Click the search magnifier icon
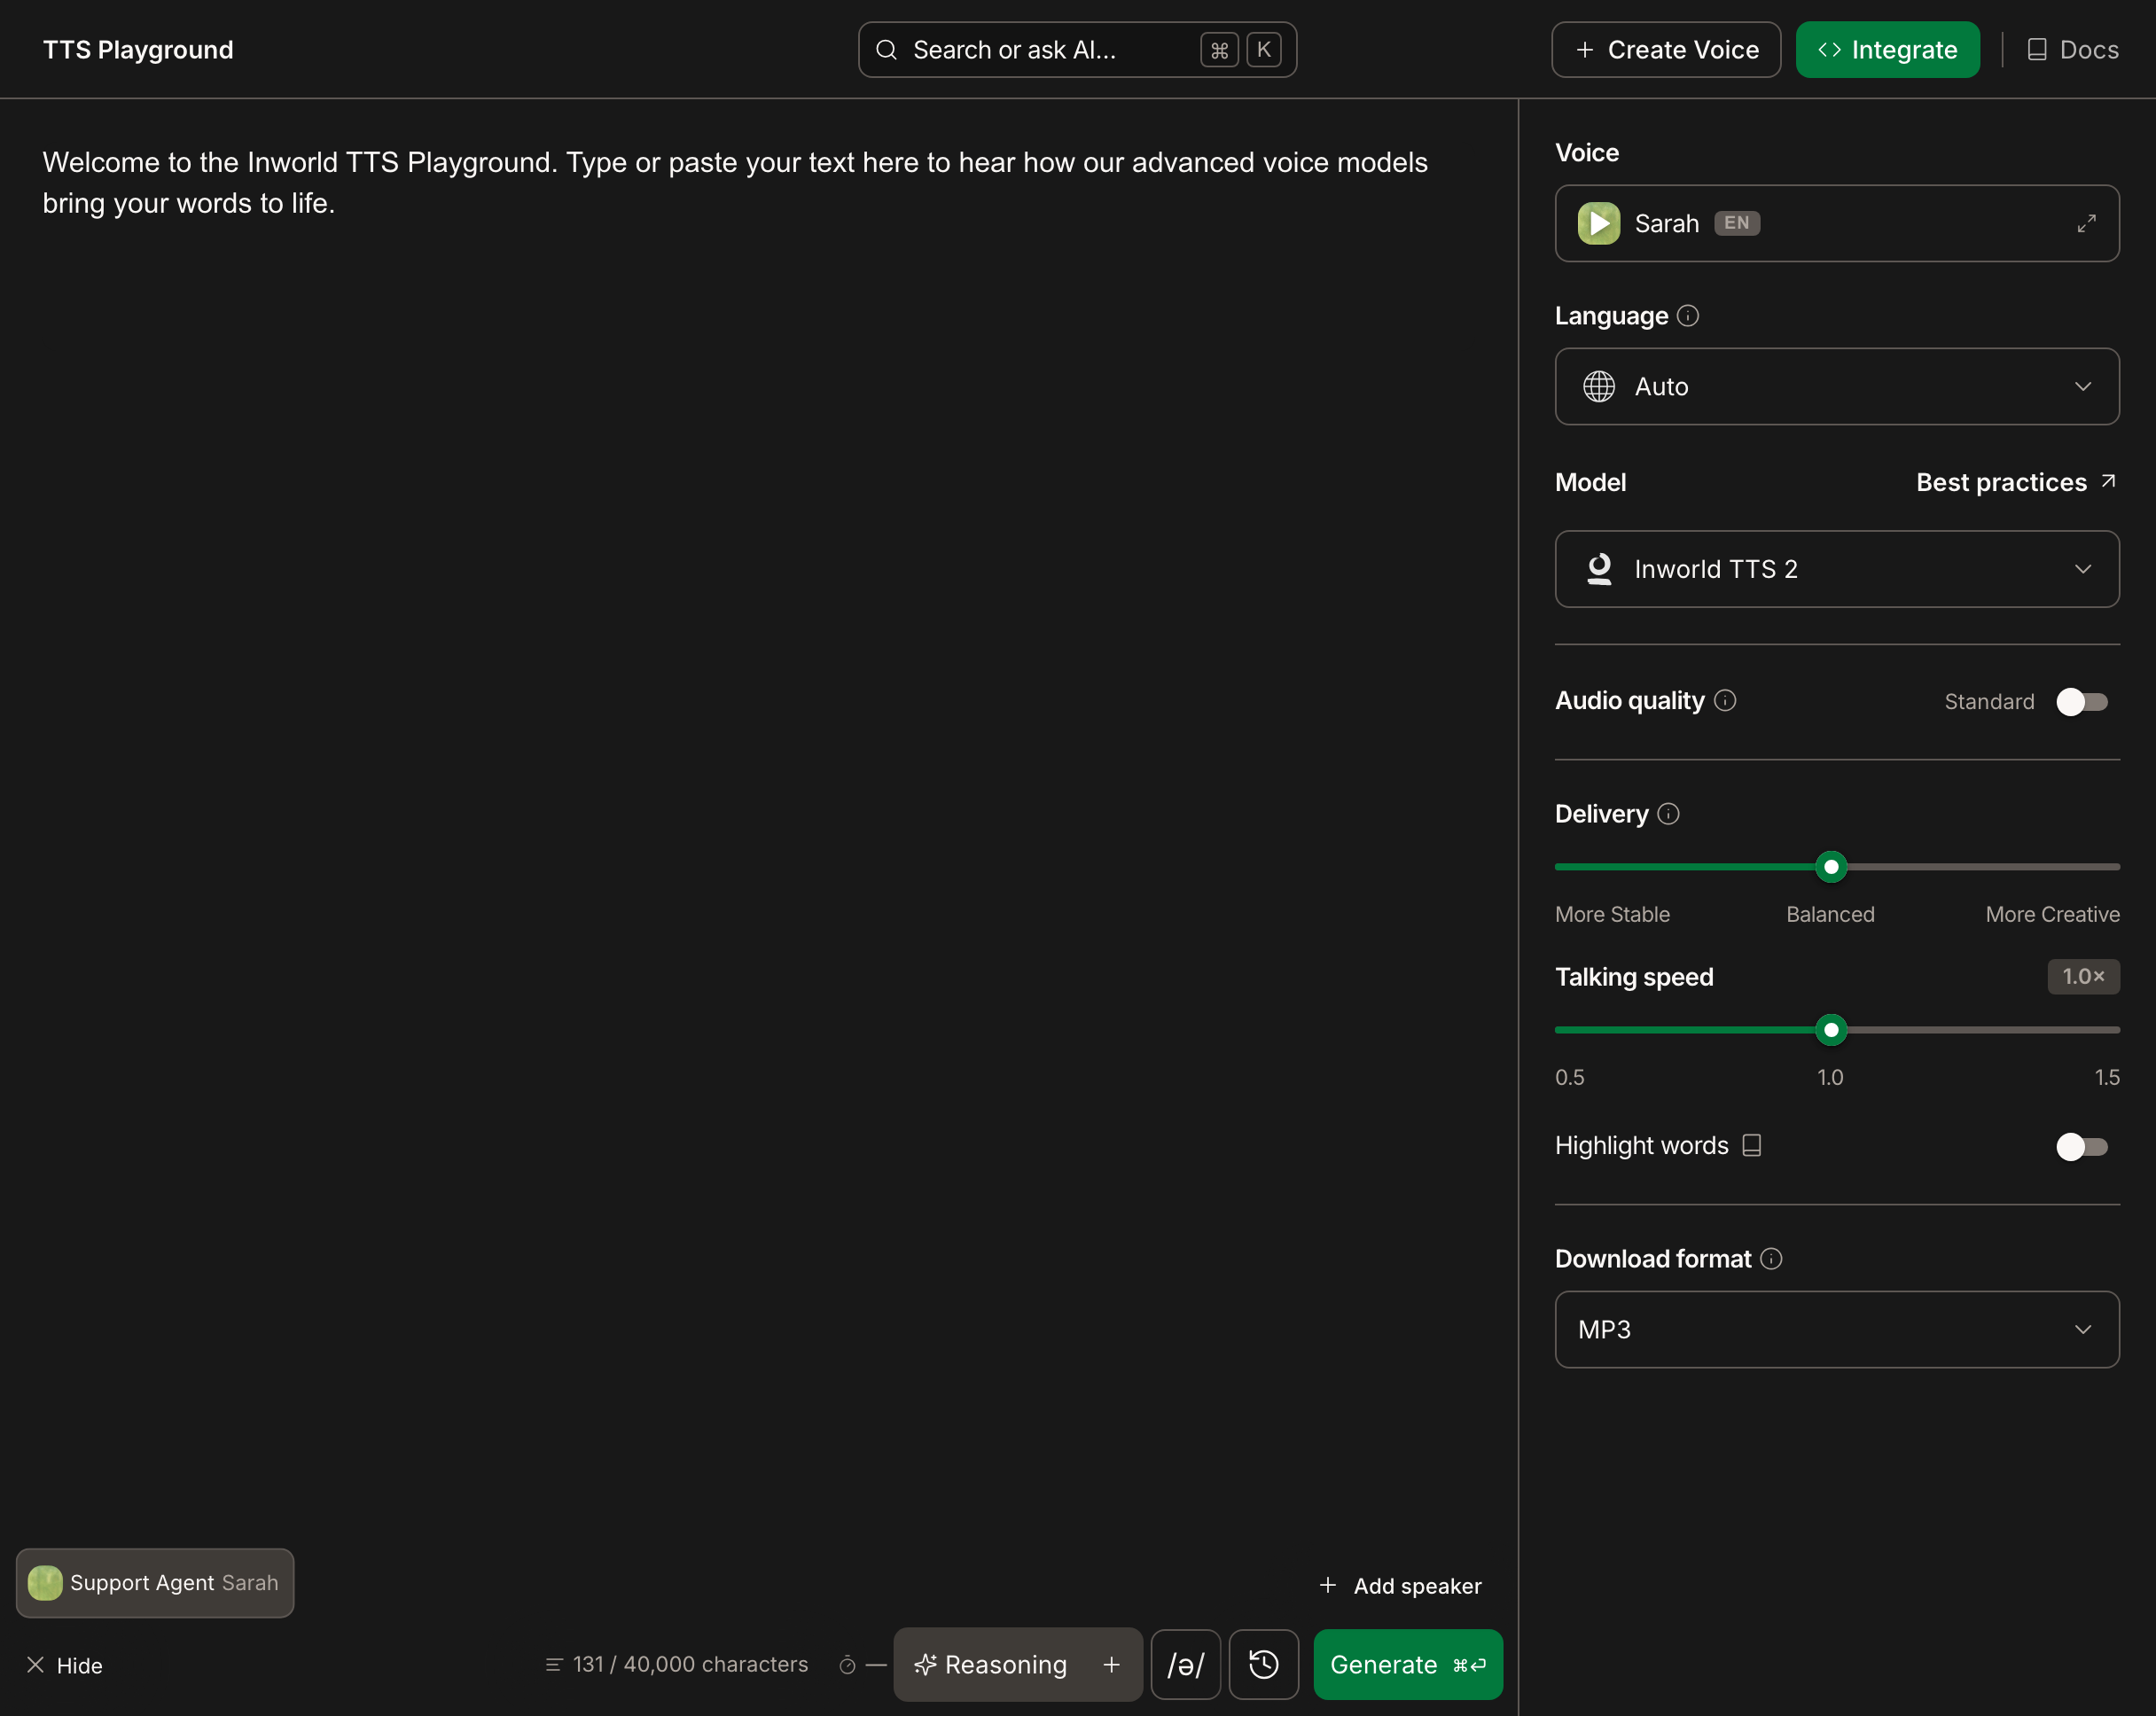 pyautogui.click(x=886, y=50)
